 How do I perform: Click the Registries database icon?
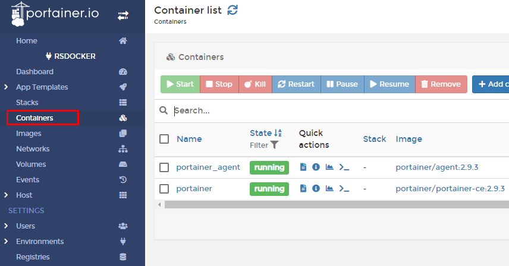(x=122, y=257)
